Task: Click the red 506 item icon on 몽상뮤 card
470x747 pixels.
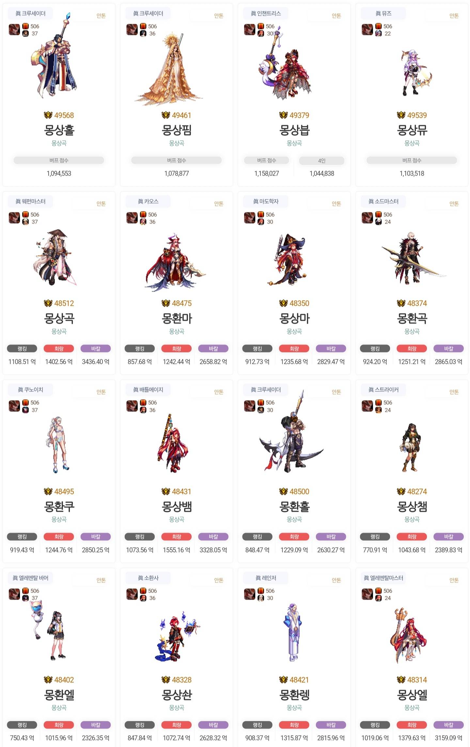Action: tap(378, 26)
